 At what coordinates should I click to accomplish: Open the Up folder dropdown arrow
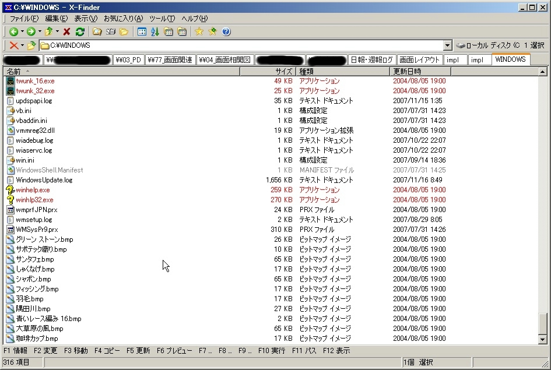pos(57,31)
